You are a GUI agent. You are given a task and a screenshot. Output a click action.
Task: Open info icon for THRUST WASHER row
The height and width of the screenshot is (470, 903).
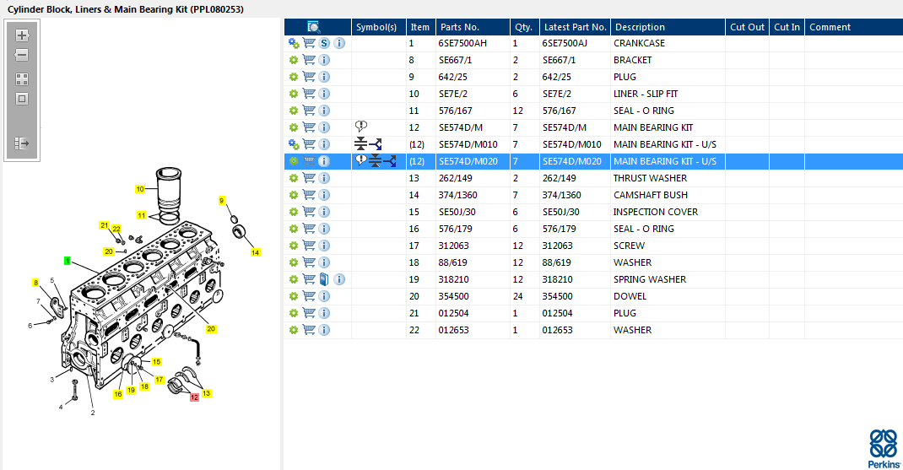324,178
